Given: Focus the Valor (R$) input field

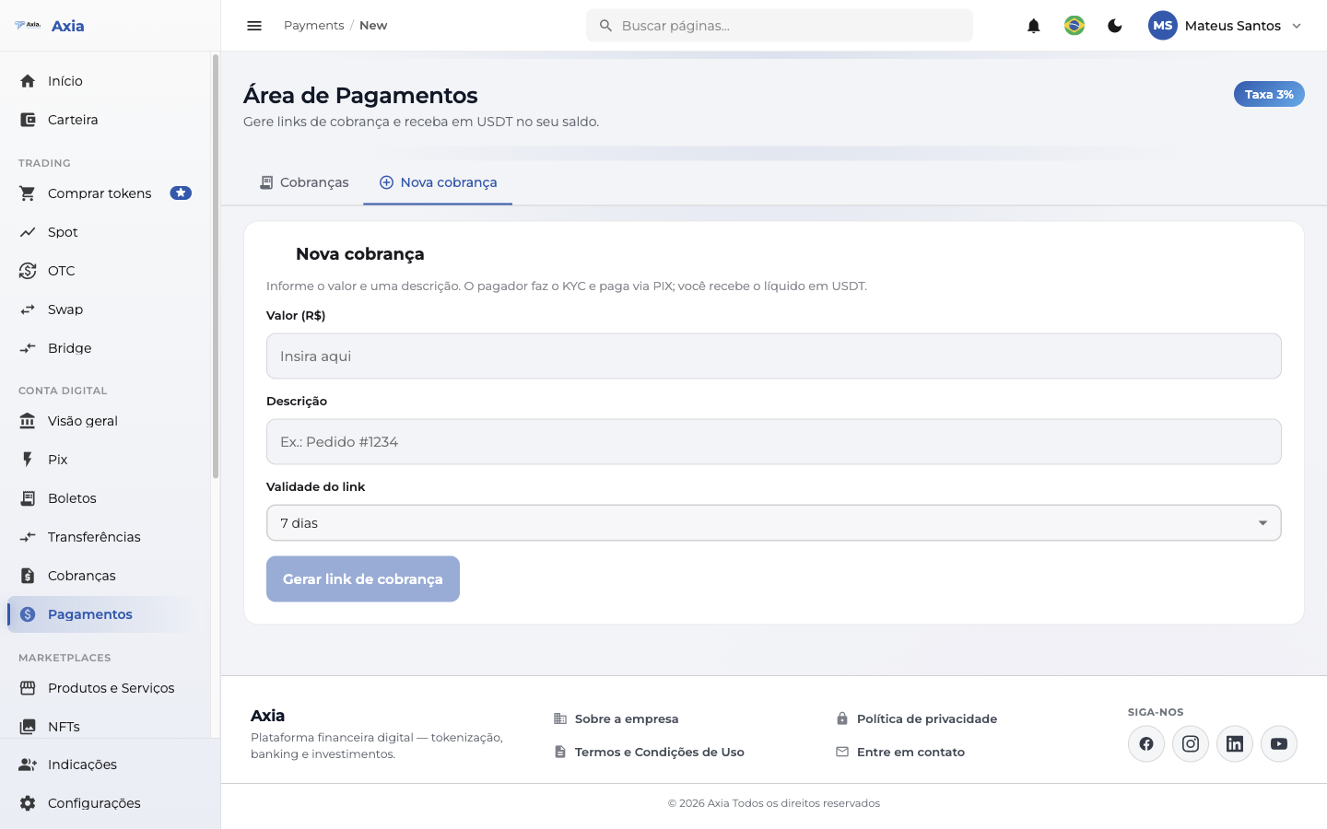Looking at the screenshot, I should [774, 356].
